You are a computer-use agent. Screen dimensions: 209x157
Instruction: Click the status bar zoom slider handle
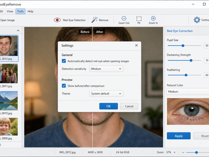coord(196,152)
